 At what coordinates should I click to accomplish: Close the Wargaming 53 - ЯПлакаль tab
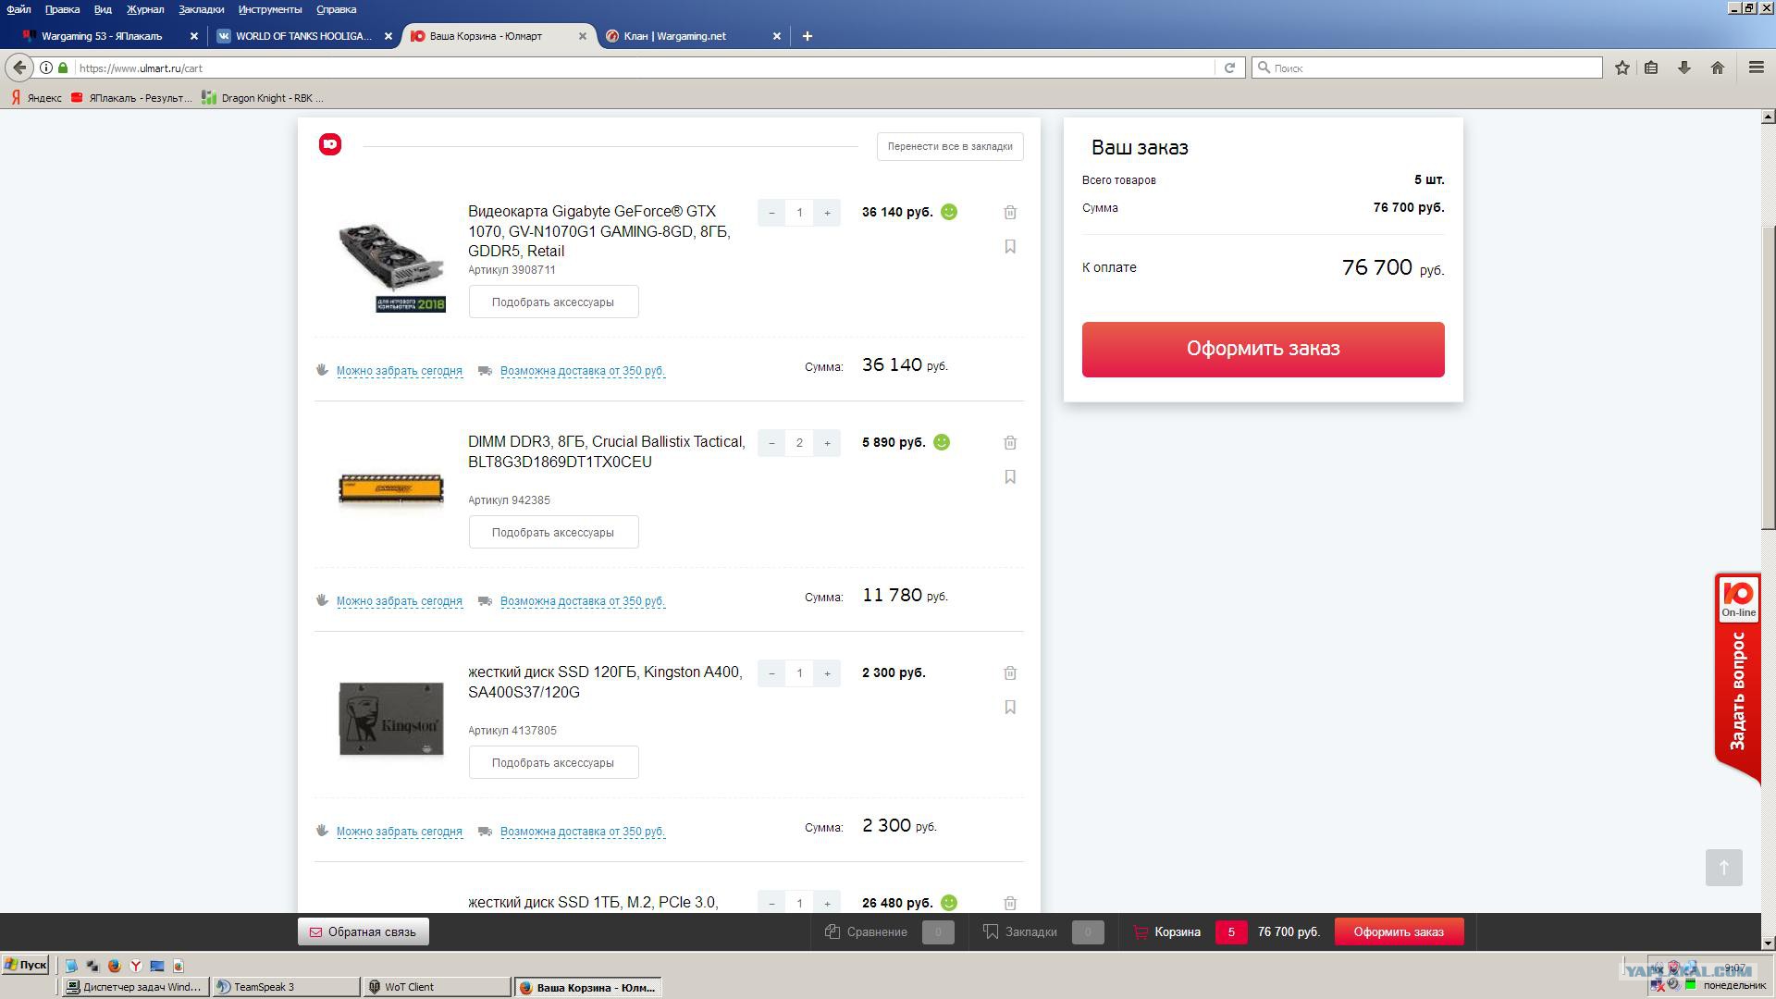(194, 36)
